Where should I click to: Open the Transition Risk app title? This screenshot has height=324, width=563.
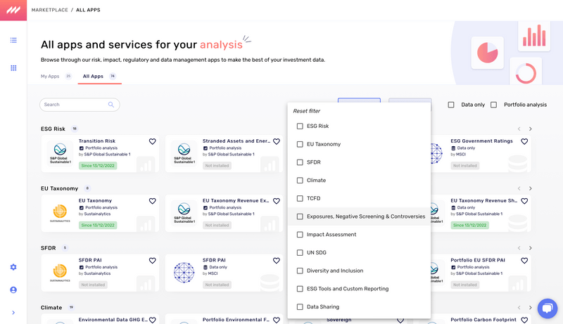coord(97,141)
